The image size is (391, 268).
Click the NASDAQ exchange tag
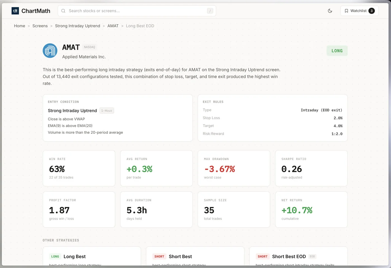(90, 47)
